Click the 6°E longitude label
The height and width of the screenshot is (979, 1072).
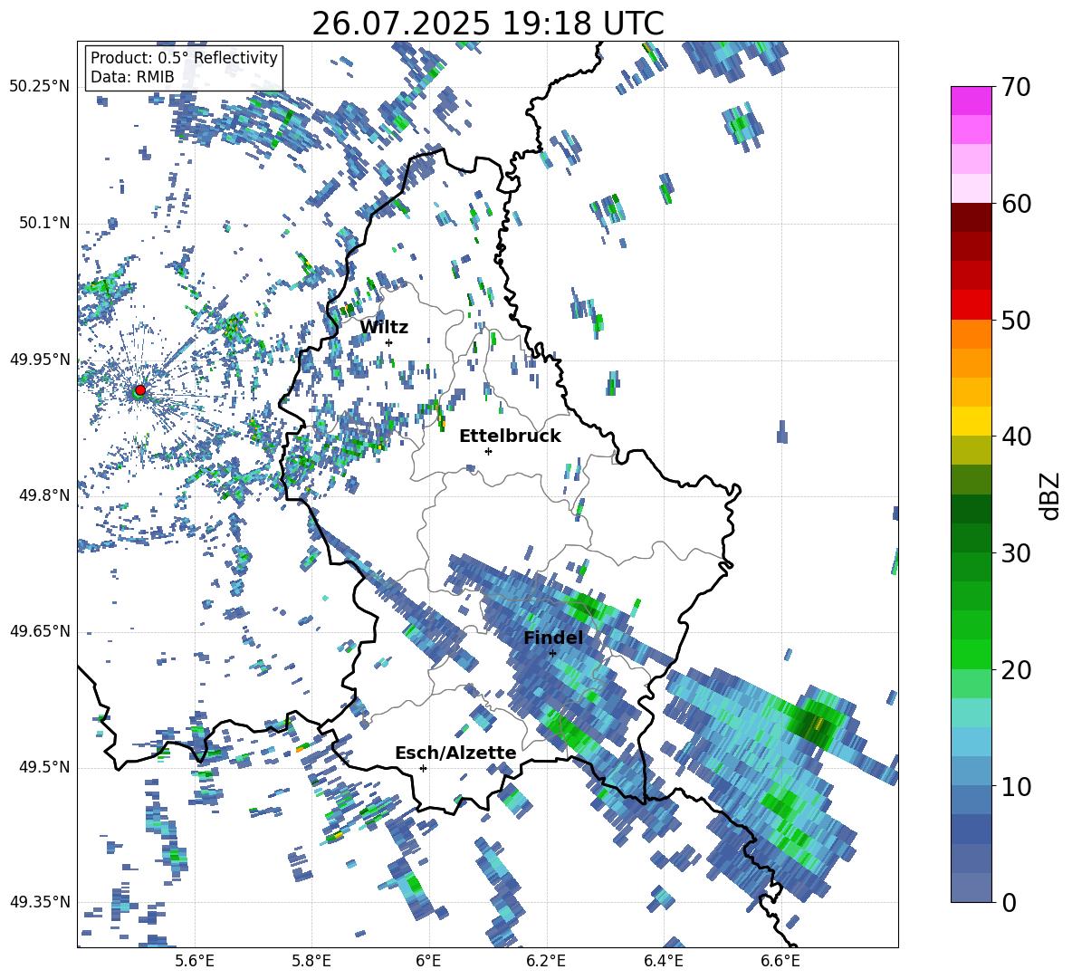(428, 961)
